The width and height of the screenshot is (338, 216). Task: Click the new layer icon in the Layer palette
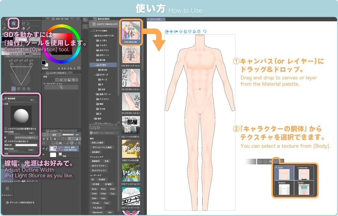click(x=53, y=143)
